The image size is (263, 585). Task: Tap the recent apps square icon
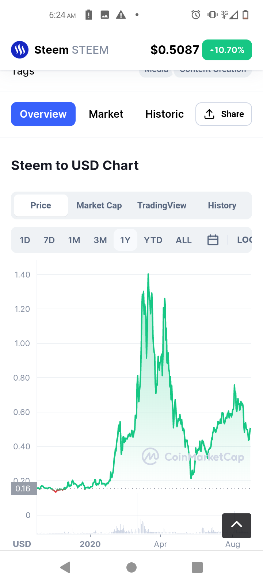197,567
